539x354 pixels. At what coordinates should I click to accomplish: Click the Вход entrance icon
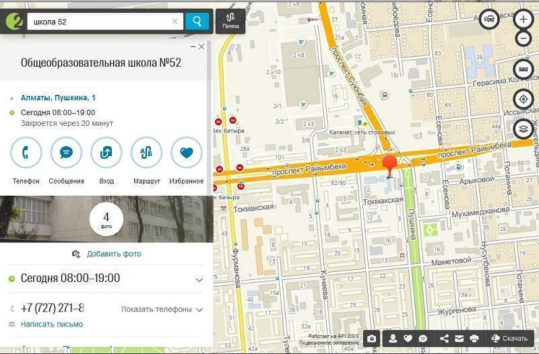click(x=106, y=153)
